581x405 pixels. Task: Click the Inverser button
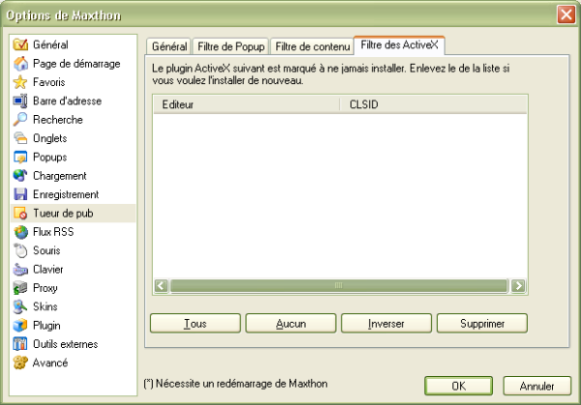(x=386, y=324)
